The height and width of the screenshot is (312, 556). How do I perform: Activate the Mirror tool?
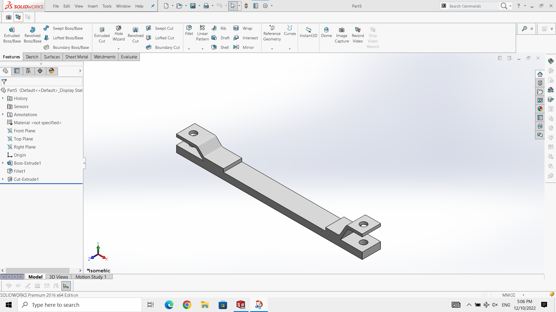tap(244, 47)
